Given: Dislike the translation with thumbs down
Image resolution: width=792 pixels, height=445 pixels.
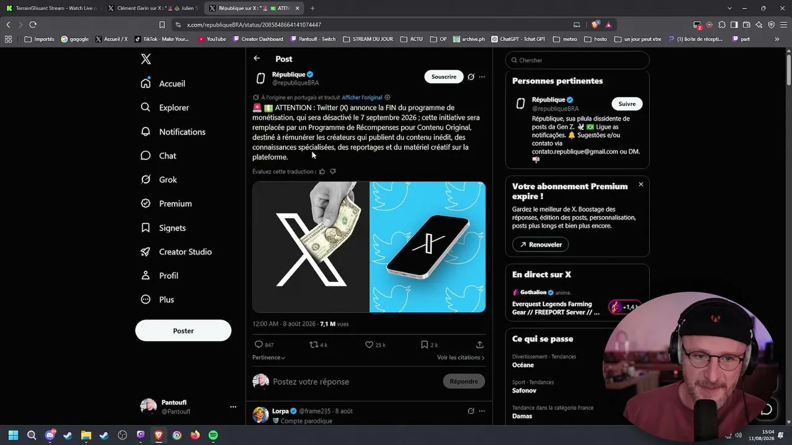Looking at the screenshot, I should (333, 171).
